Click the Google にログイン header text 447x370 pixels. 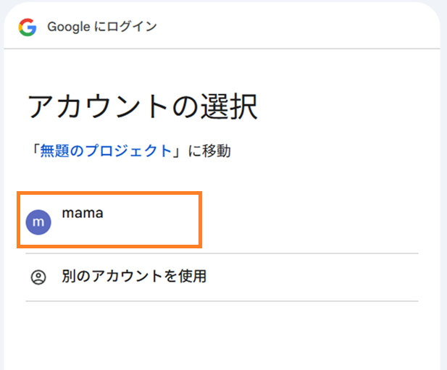[x=102, y=28]
